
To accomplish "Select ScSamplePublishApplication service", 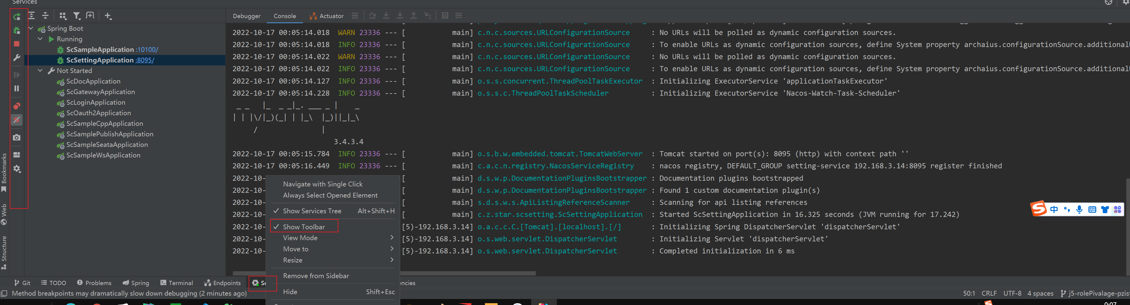I will tap(110, 134).
